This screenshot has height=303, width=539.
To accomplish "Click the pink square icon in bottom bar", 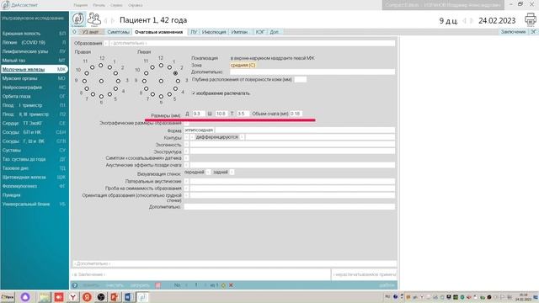I will [157, 285].
